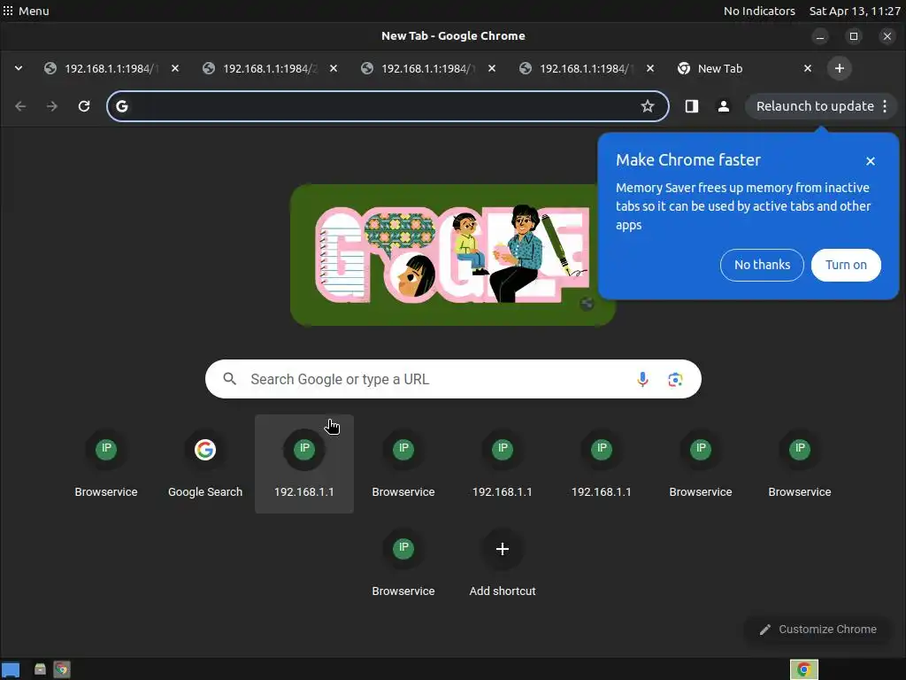Dismiss the Make Chrome faster popup
Screen dimensions: 906x680
tap(871, 161)
